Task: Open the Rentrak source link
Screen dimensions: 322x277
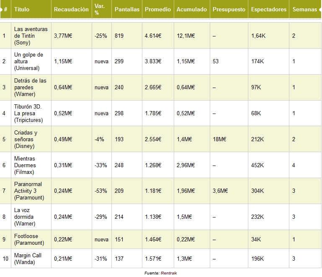Action: pos(169,273)
